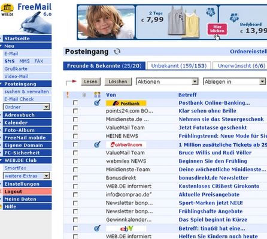
Task: Open Grußkarte link
Action: (16, 69)
